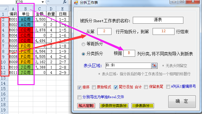The width and height of the screenshot is (202, 114).
Task: Click cell B010 in column A
Action: [13, 67]
